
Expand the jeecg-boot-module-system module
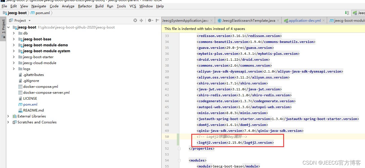point(14,51)
